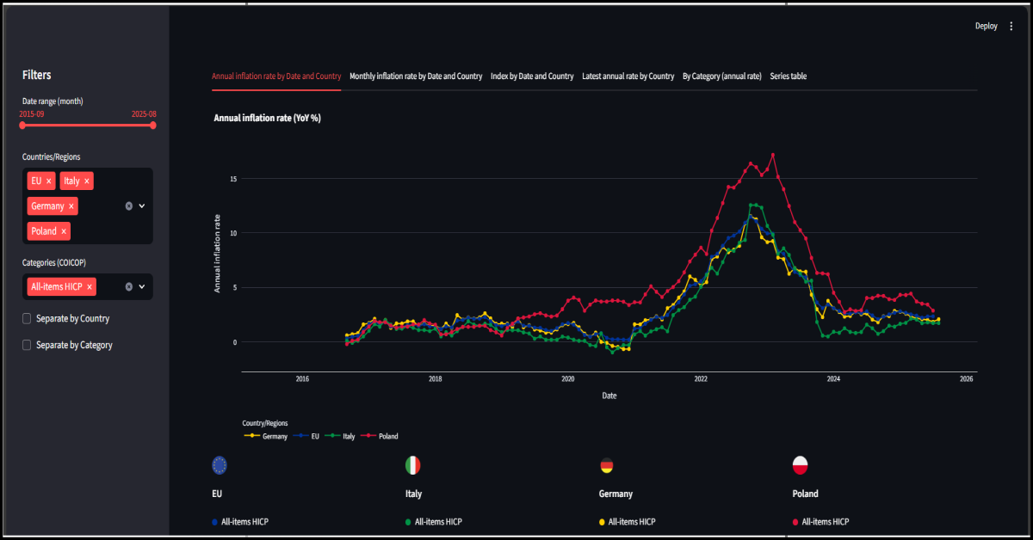1033x540 pixels.
Task: Clear all selected Countries/Regions
Action: coord(128,206)
